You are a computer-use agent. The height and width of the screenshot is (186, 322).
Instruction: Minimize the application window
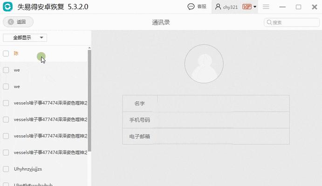[282, 7]
